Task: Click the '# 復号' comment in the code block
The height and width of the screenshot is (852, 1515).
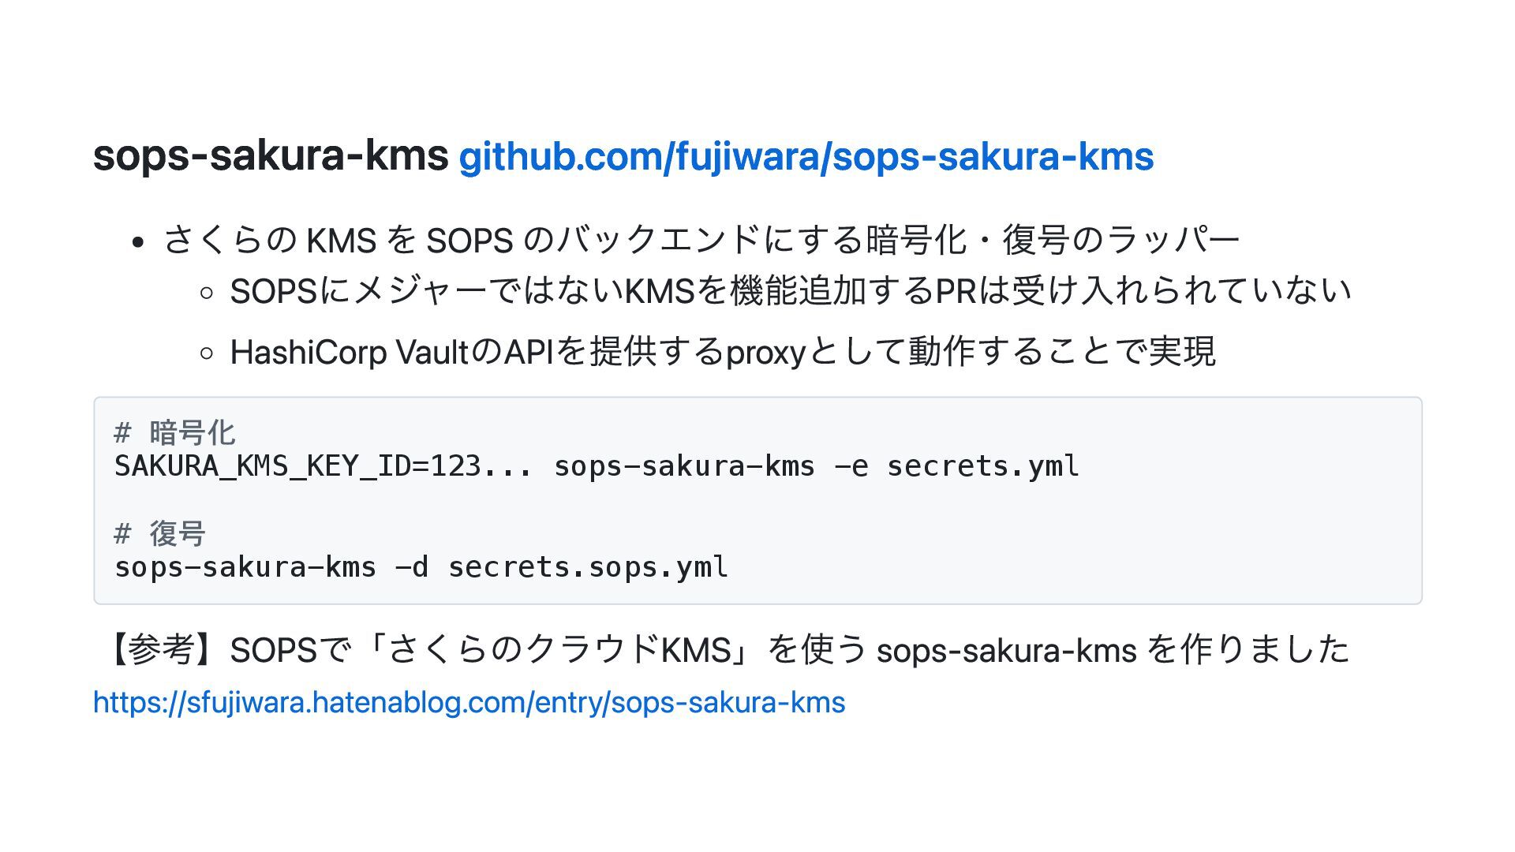Action: pos(160,534)
